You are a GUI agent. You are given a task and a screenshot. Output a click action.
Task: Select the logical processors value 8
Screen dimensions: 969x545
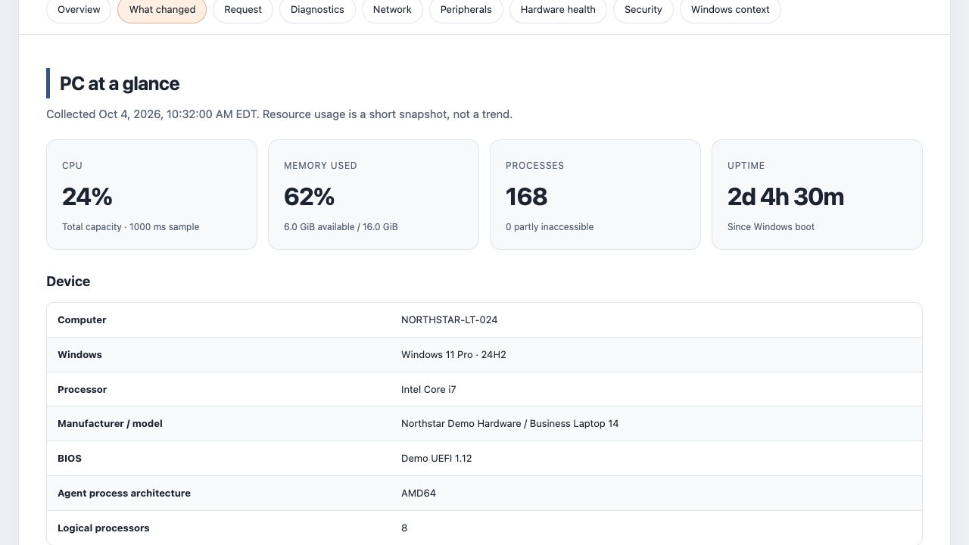404,528
